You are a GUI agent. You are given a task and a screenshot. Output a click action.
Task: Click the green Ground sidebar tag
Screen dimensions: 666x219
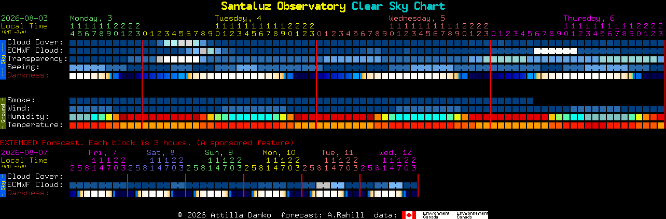click(3, 113)
